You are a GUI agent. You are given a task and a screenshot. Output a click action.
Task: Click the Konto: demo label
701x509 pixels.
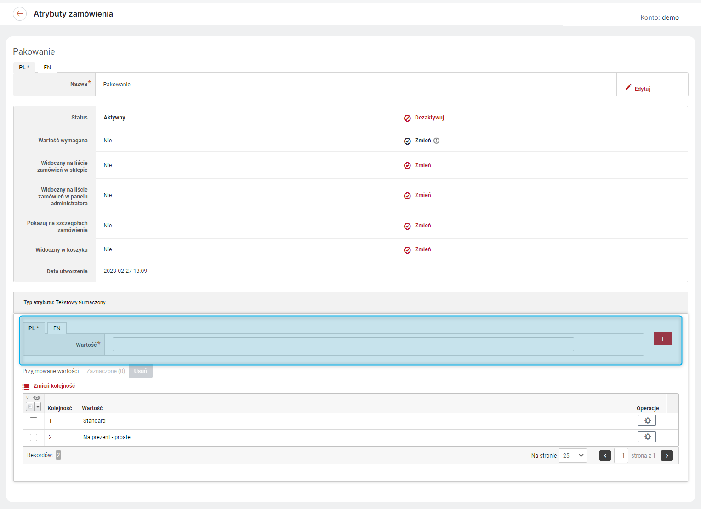pos(660,17)
